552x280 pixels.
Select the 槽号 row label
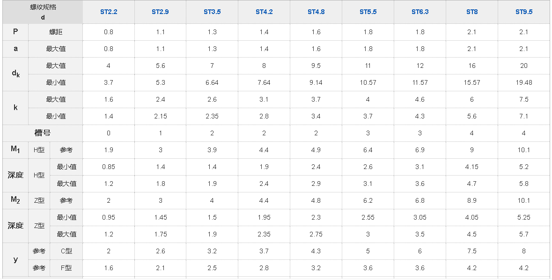point(43,133)
